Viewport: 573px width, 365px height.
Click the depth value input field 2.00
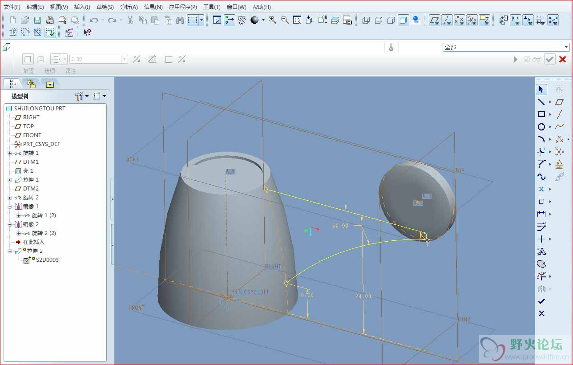pyautogui.click(x=99, y=59)
